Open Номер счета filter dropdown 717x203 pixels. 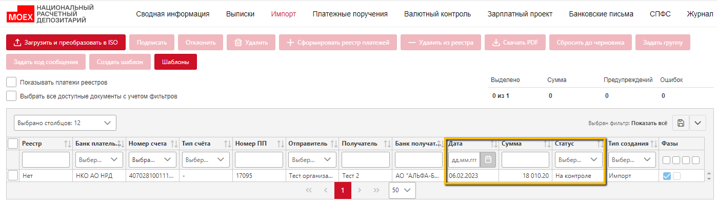coord(152,159)
